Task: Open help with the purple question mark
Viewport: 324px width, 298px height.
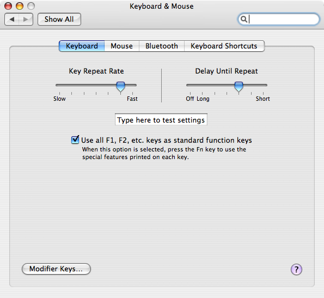Action: click(296, 269)
